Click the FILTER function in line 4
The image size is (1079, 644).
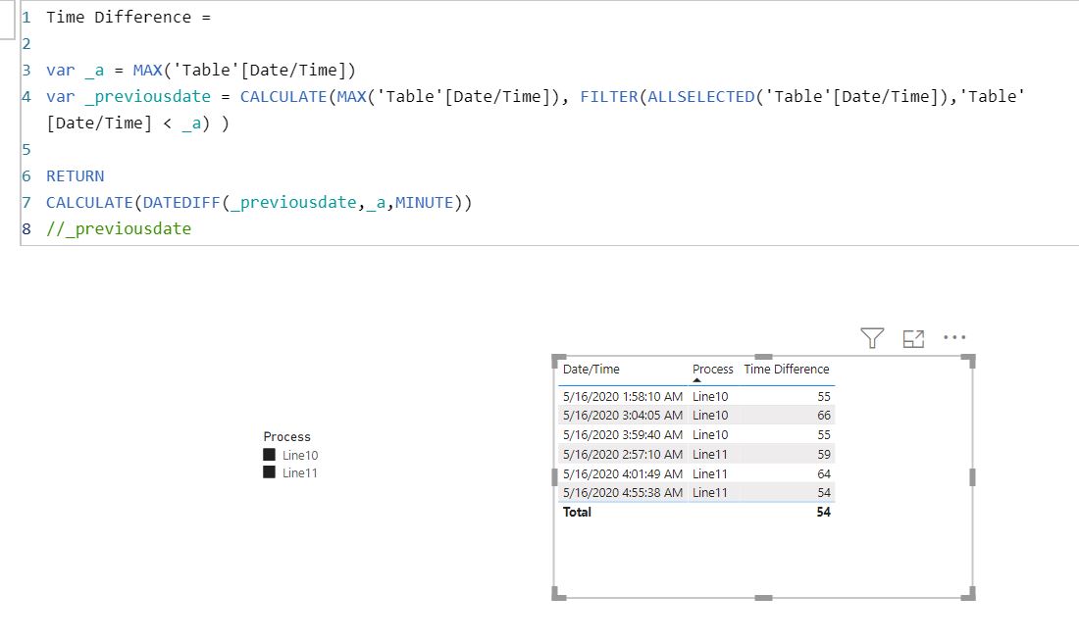(x=609, y=97)
